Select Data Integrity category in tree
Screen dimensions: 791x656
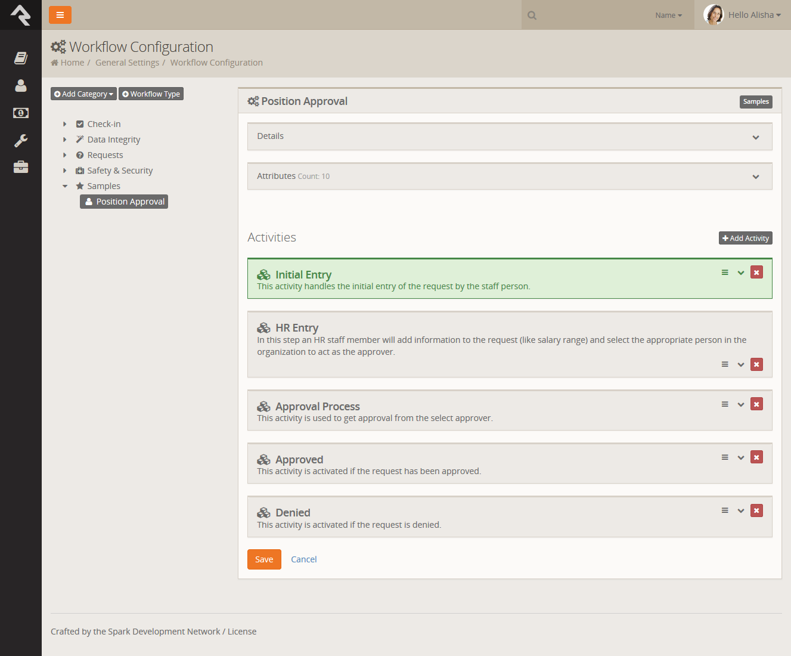(114, 140)
